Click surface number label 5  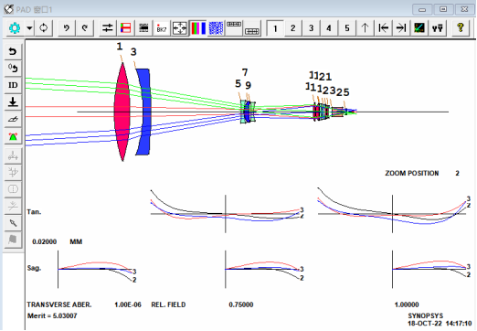coord(238,84)
